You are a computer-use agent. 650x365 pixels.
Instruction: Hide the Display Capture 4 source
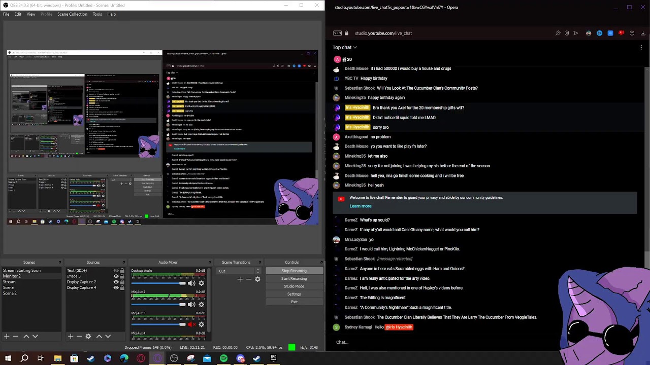pos(116,287)
